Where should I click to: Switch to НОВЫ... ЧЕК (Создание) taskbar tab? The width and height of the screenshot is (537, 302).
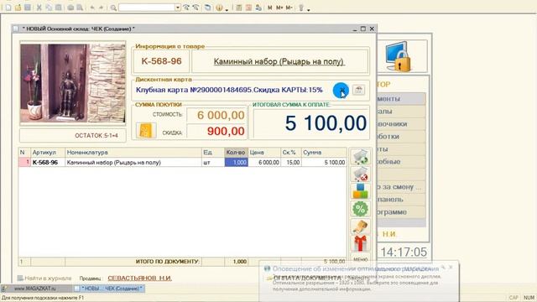(109, 289)
